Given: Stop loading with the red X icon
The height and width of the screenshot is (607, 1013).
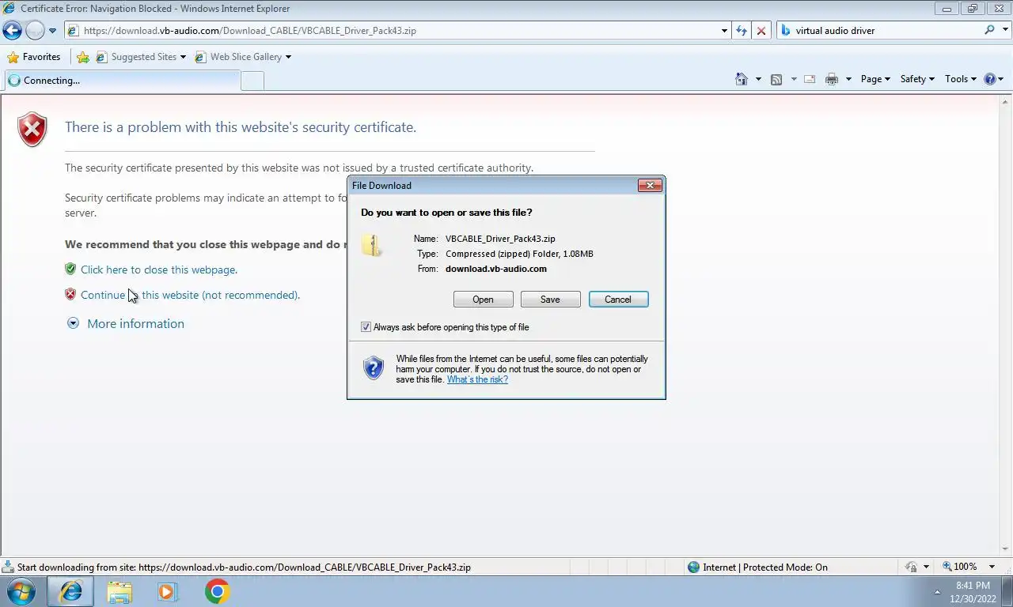Looking at the screenshot, I should click(x=761, y=31).
